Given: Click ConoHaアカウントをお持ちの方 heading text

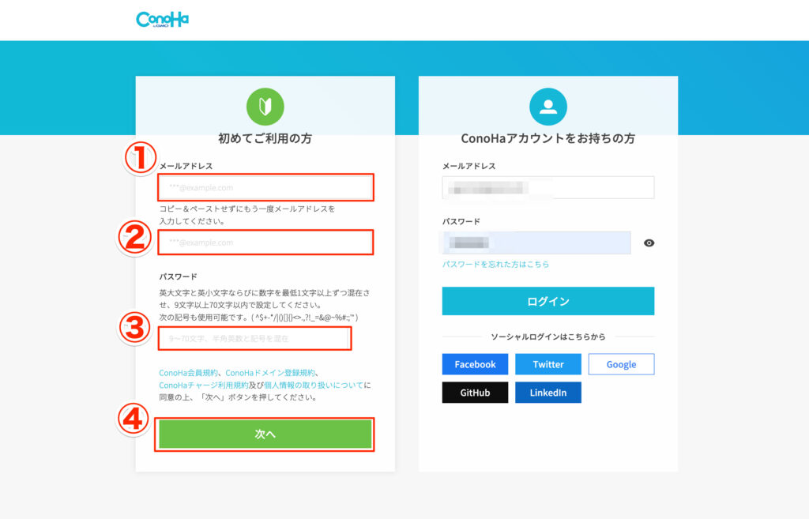Looking at the screenshot, I should 548,138.
